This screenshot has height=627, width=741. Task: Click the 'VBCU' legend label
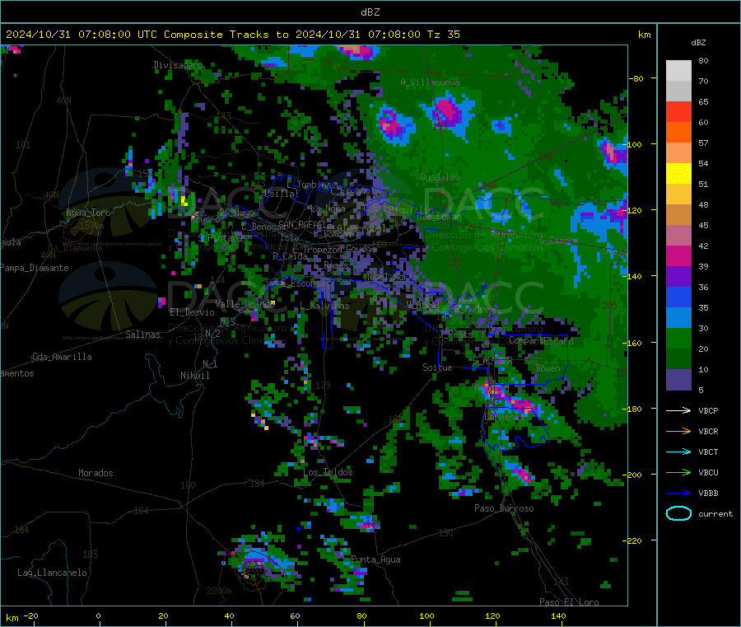[x=708, y=472]
